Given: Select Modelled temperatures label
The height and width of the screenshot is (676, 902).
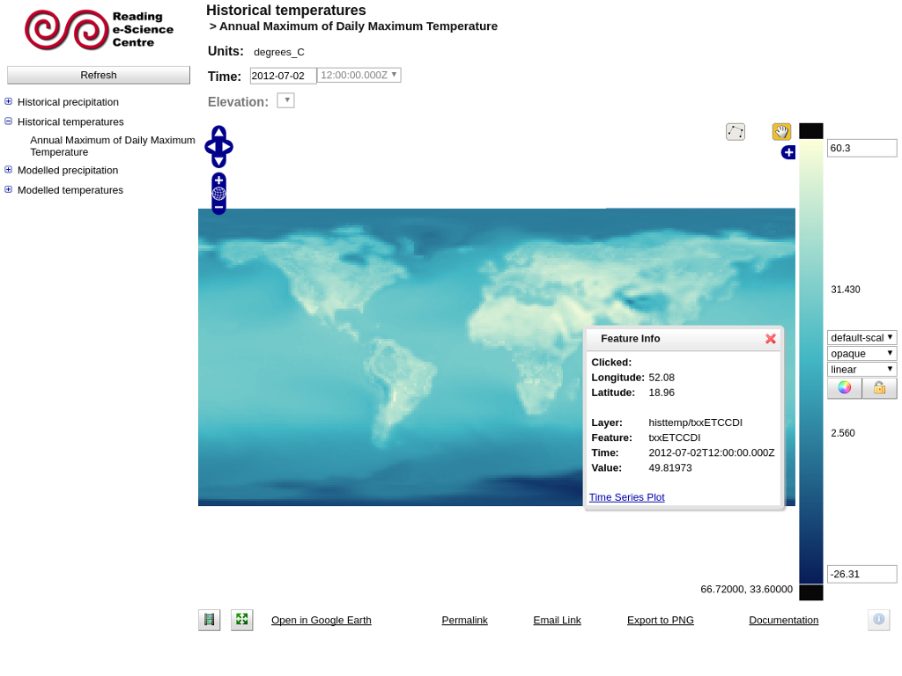Looking at the screenshot, I should tap(70, 190).
